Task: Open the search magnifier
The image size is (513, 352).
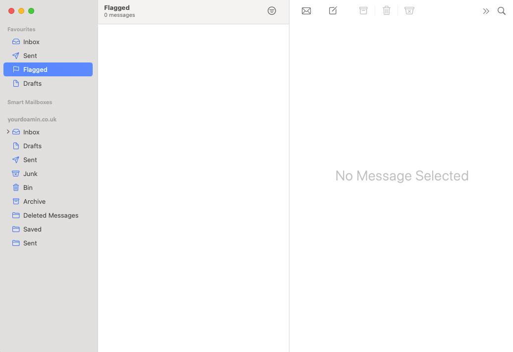Action: pyautogui.click(x=501, y=11)
